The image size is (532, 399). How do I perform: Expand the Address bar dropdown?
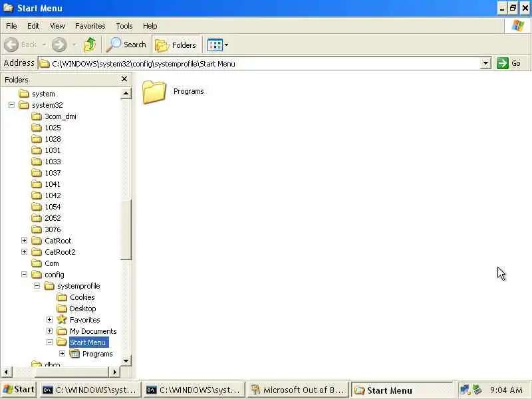coord(485,63)
